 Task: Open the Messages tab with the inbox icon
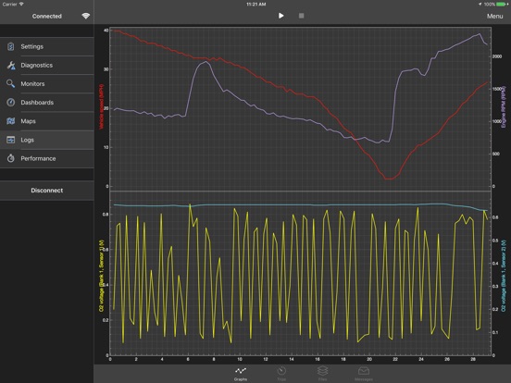(x=364, y=374)
